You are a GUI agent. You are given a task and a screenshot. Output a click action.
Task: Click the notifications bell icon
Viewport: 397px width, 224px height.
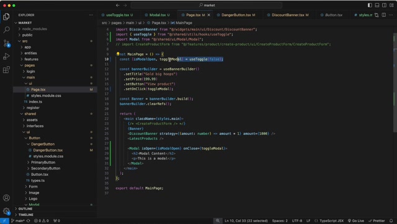point(391,221)
